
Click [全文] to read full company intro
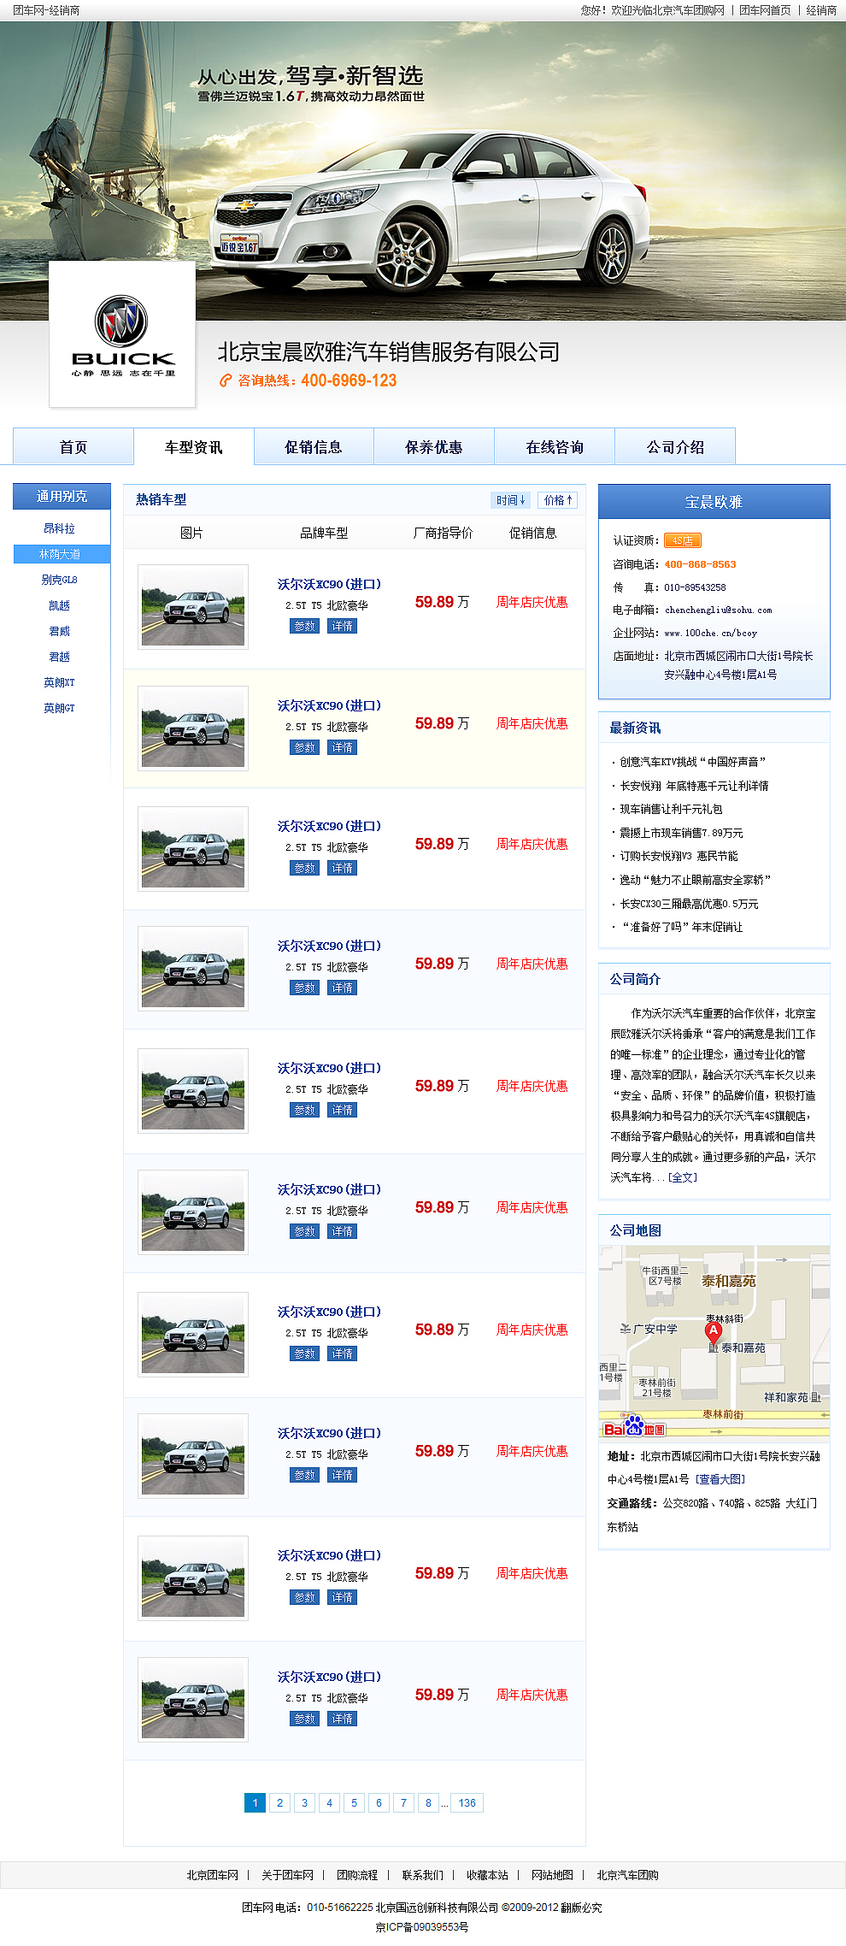point(683,1177)
